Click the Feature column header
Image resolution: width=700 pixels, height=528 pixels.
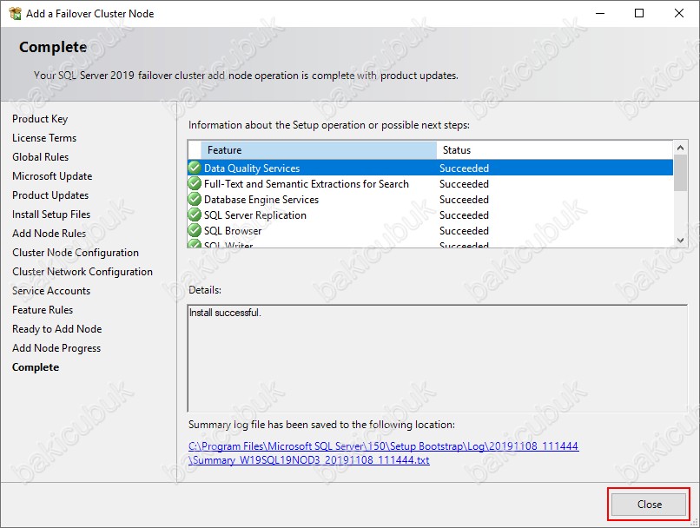point(319,150)
